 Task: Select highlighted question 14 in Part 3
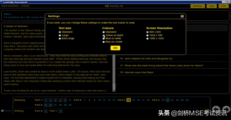[x=129, y=100]
